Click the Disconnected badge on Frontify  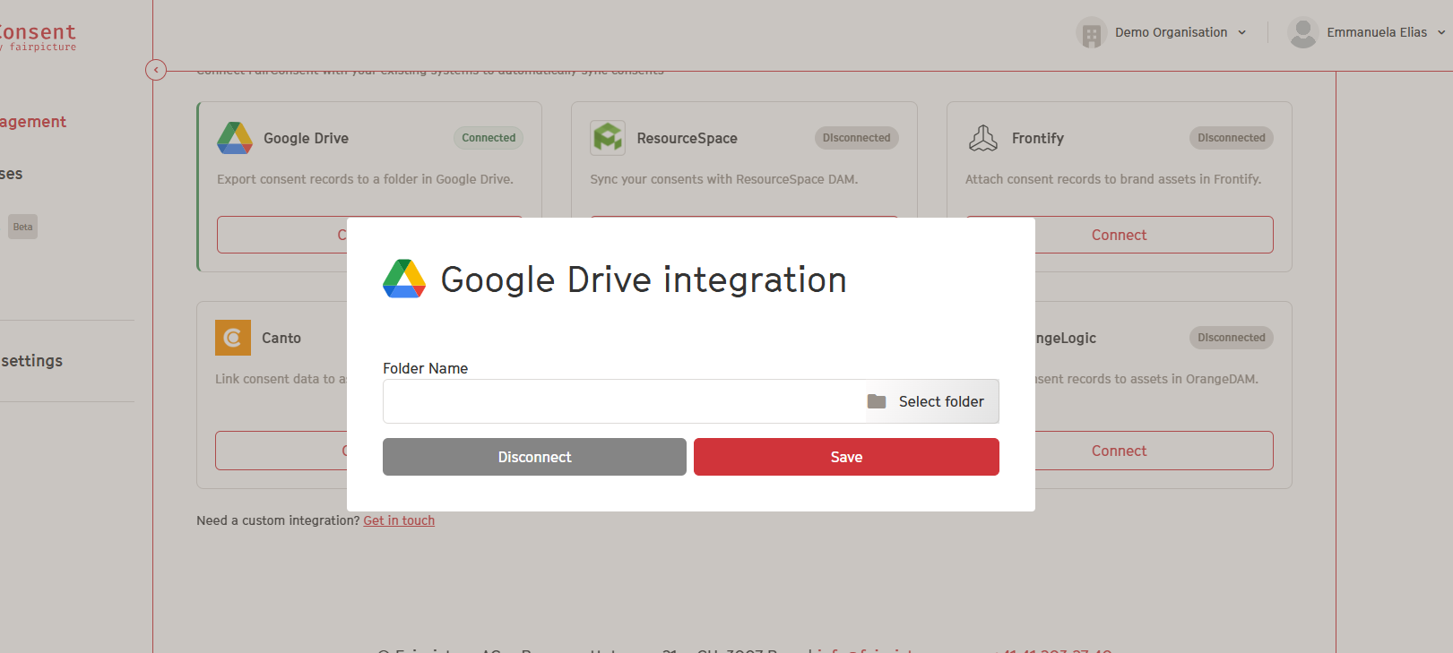click(x=1232, y=138)
